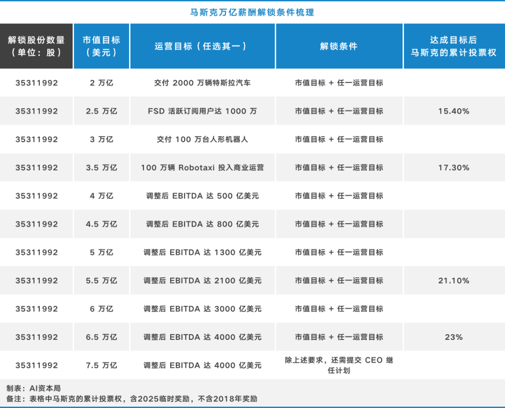505x408 pixels.
Task: Click the 17.30% voting power cell
Action: 454,168
